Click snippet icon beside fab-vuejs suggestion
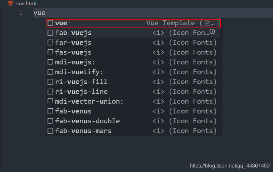This screenshot has height=172, width=273. [x=50, y=33]
